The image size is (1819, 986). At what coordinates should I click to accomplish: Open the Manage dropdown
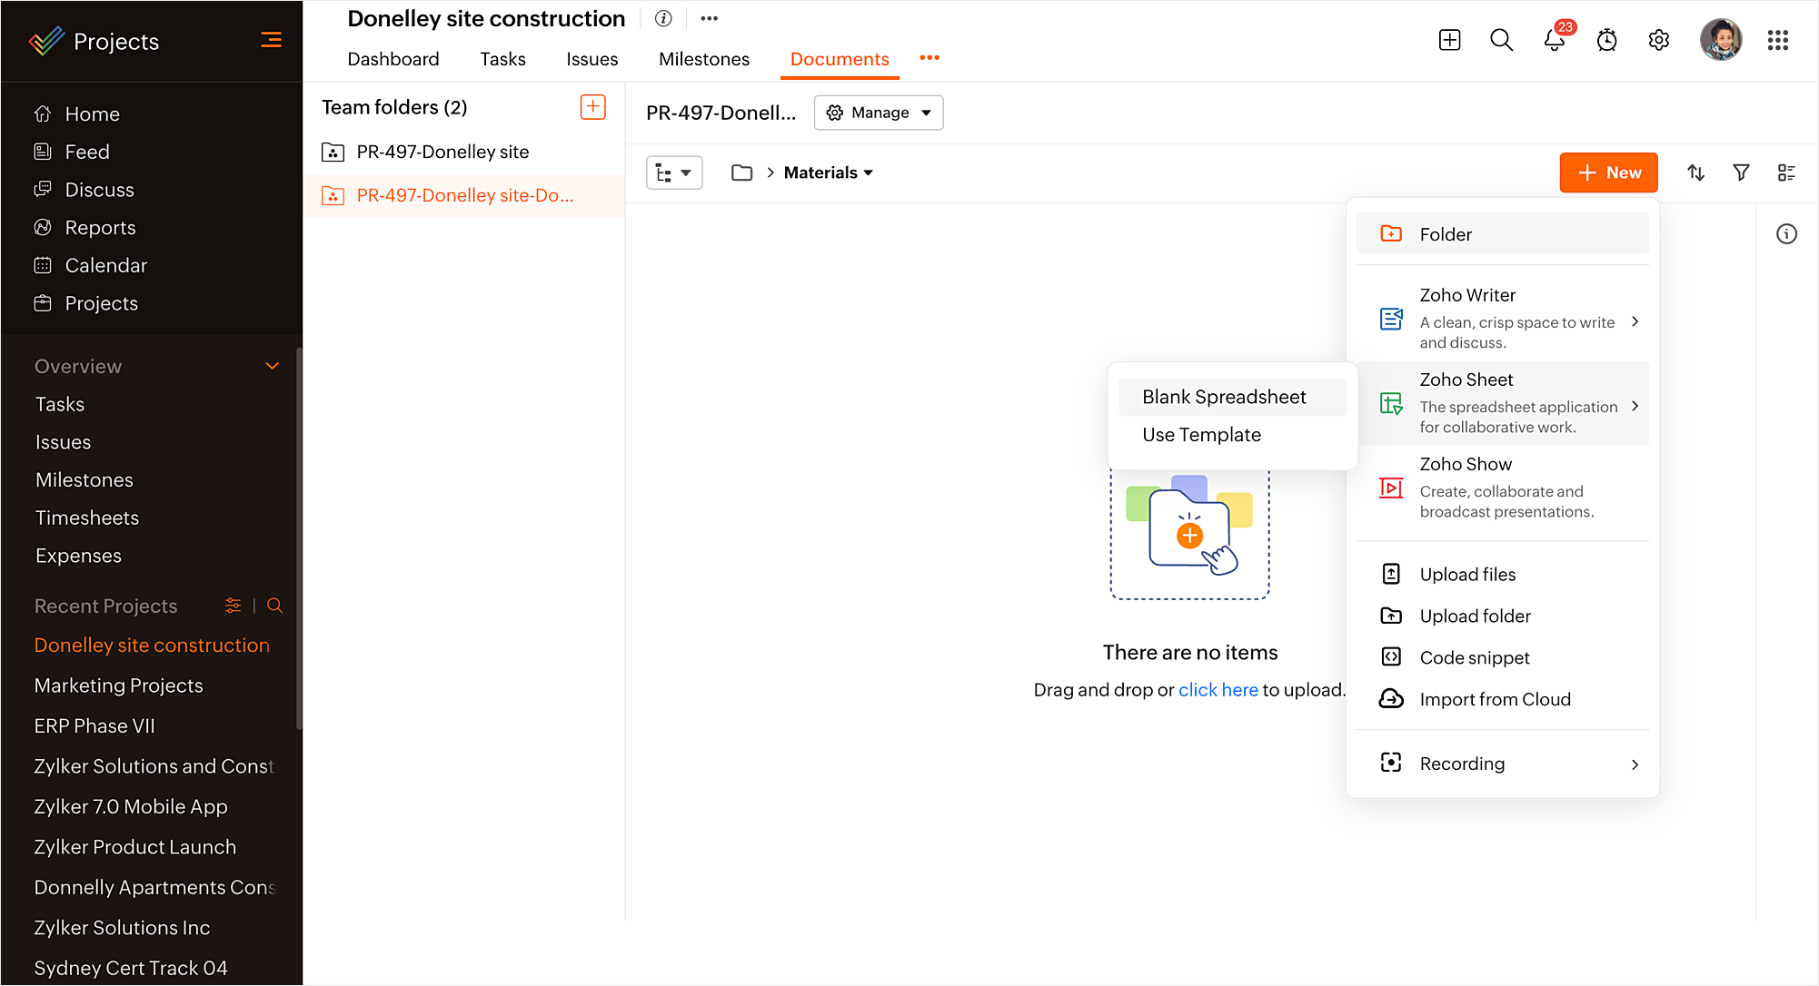point(879,113)
